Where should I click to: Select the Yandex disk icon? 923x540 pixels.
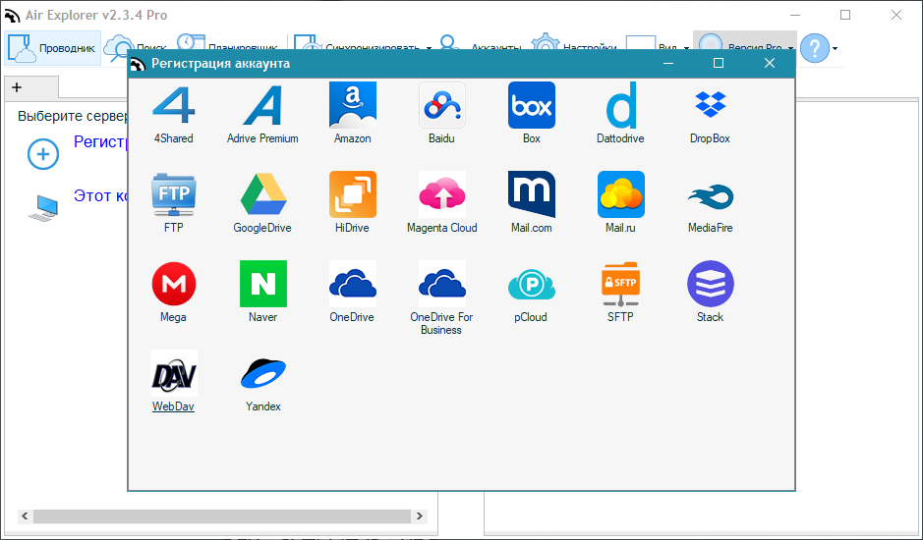click(x=263, y=373)
